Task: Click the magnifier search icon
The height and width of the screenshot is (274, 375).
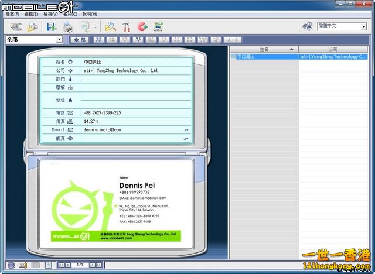Action: (x=110, y=26)
